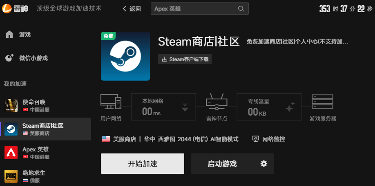The image size is (375, 186).
Task: Click the red Apex Legends icon
Action: [x=11, y=153]
